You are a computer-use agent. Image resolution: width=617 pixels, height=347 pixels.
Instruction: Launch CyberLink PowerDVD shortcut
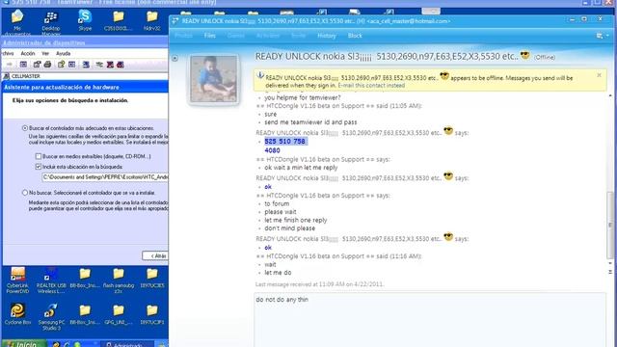click(17, 280)
